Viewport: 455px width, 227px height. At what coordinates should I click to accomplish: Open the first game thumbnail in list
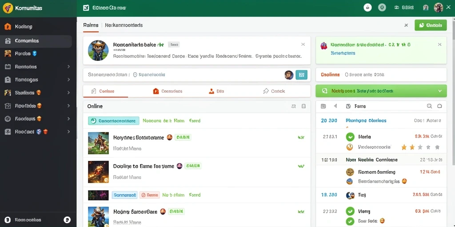(x=98, y=143)
